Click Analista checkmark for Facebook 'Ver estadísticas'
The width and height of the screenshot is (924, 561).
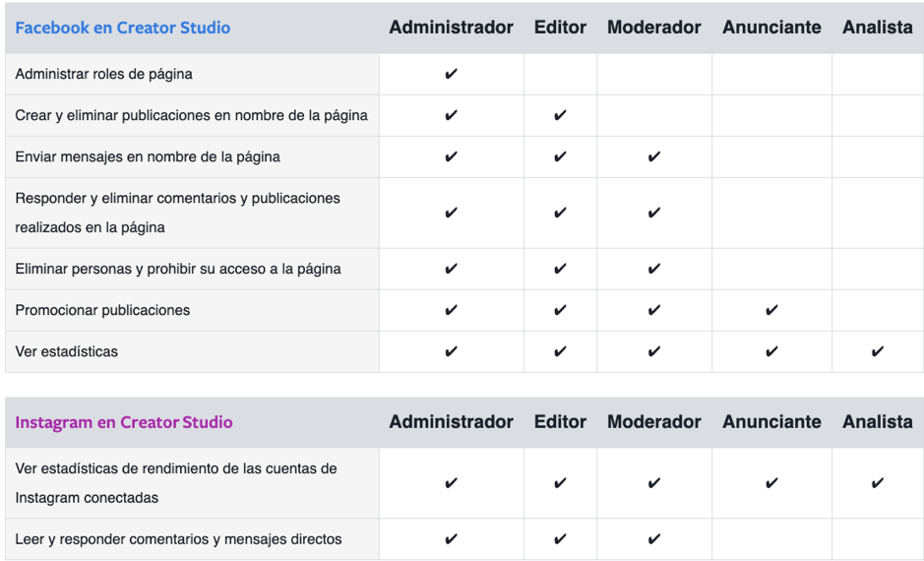pyautogui.click(x=878, y=351)
